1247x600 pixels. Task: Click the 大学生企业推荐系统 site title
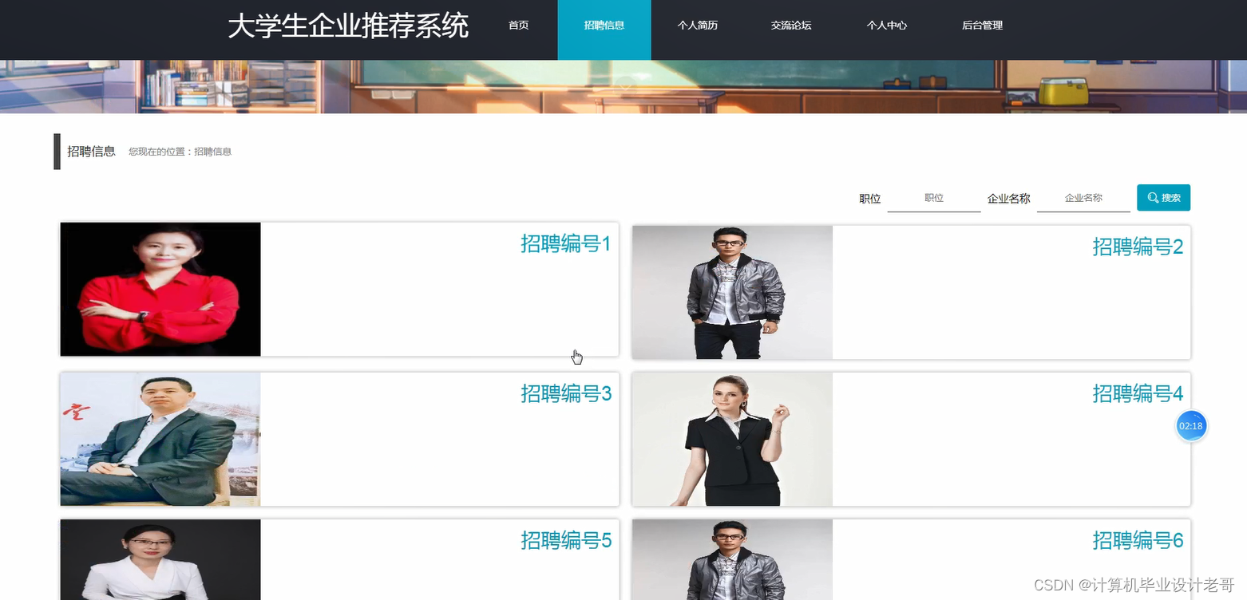(x=348, y=26)
